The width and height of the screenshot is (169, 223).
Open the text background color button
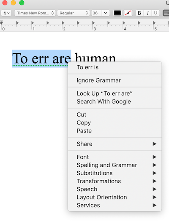[x=128, y=13]
